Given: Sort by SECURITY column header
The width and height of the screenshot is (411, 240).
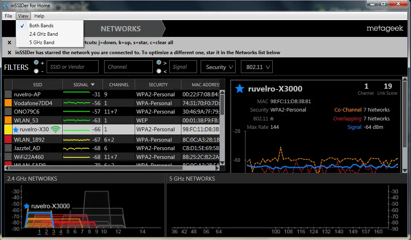Looking at the screenshot, I should 158,85.
